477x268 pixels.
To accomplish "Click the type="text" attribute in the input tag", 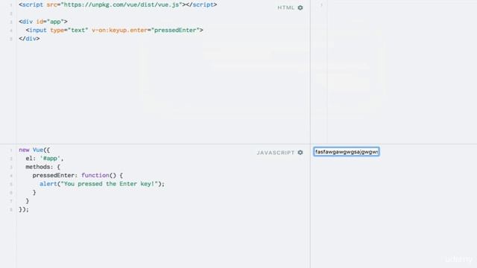I will tap(69, 30).
